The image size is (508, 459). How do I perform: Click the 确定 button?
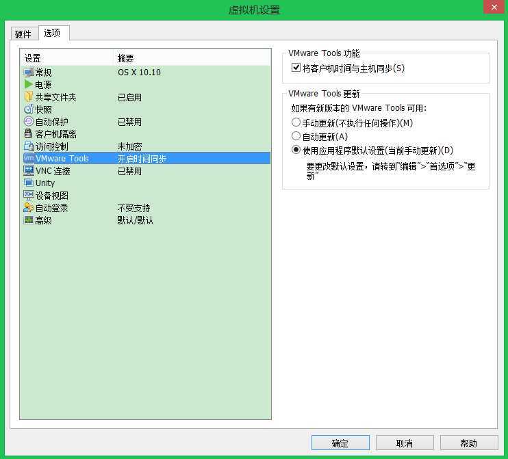(x=340, y=443)
